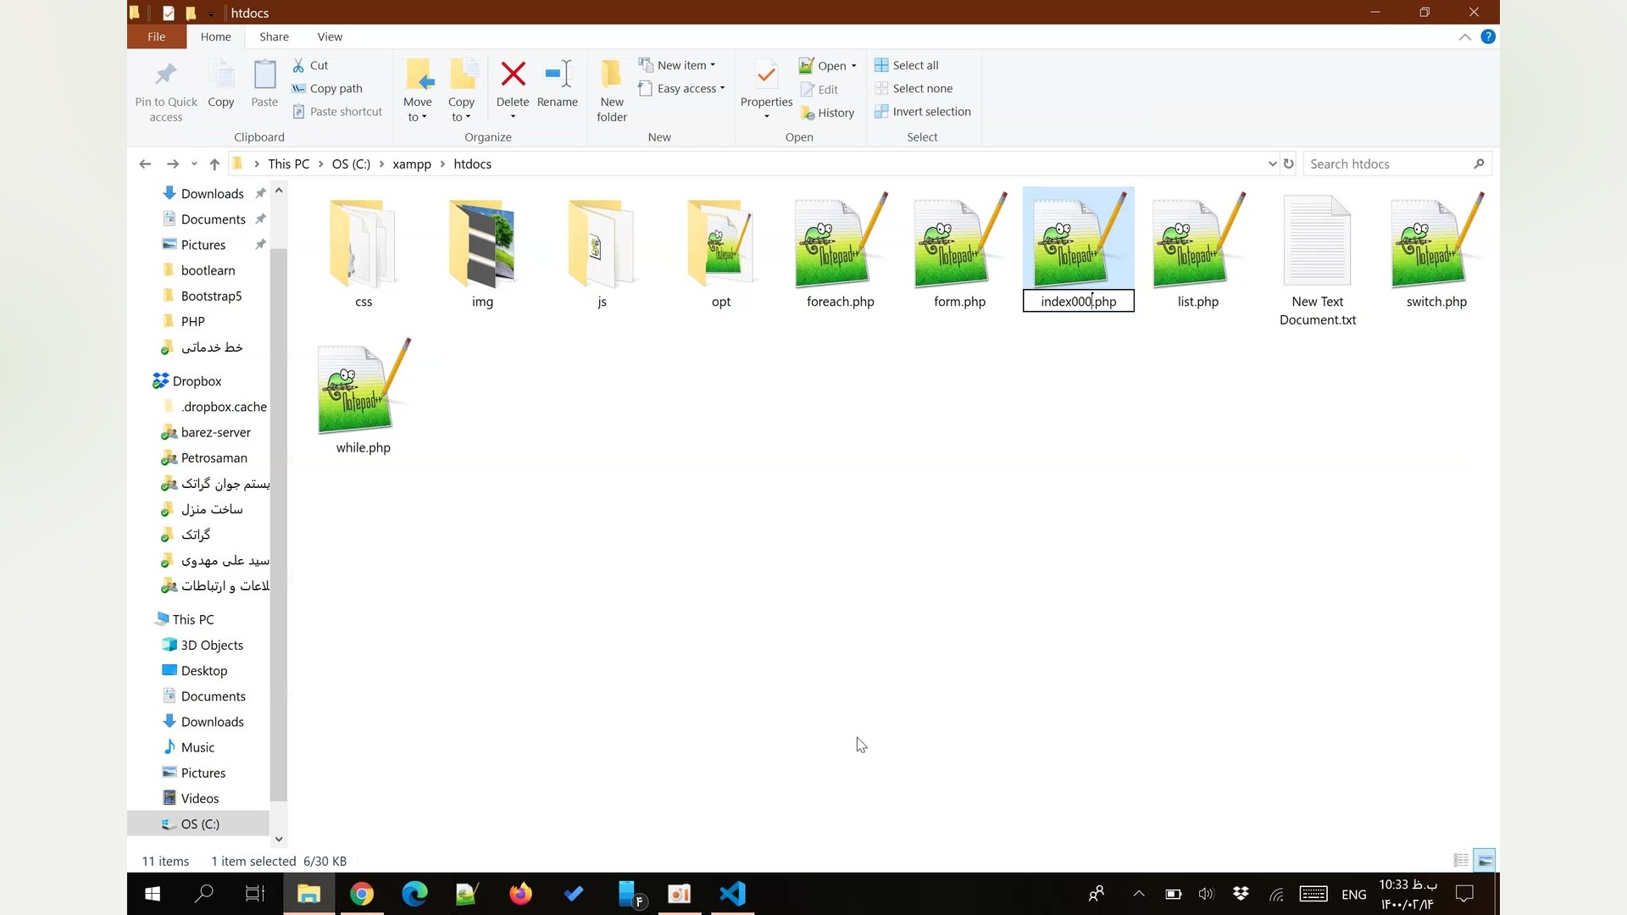The height and width of the screenshot is (915, 1627).
Task: Open the Explorer Help question mark
Action: 1488,36
